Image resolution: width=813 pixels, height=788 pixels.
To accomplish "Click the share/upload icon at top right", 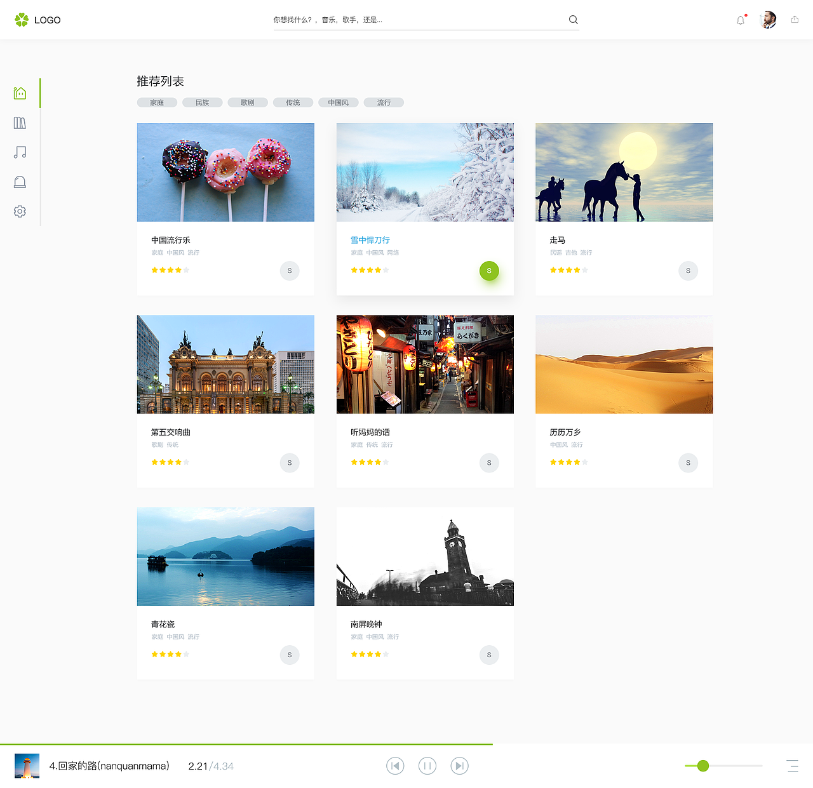I will click(x=794, y=20).
